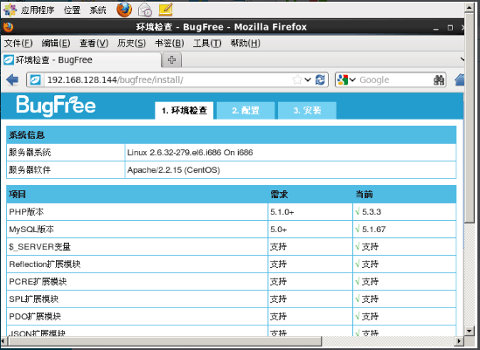This screenshot has height=350, width=480.
Task: Select the 环境检查 - BugFree browser tab
Action: 81,60
